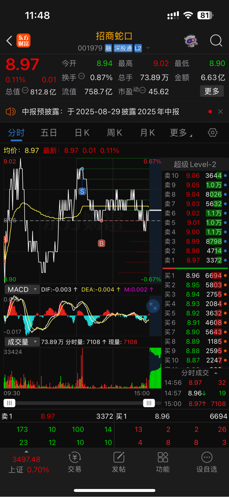The width and height of the screenshot is (229, 497).
Task: Open the robot assistant icon
Action: [x=191, y=41]
